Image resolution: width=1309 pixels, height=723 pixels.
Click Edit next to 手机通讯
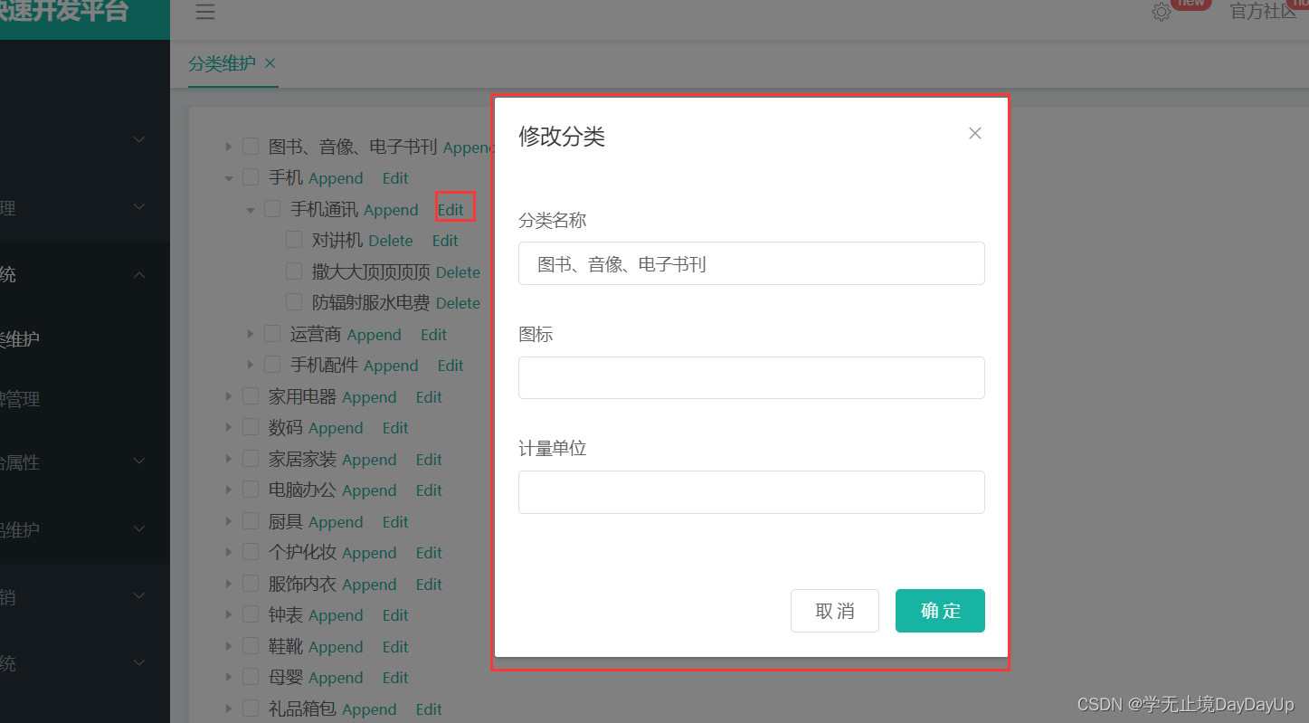click(451, 210)
